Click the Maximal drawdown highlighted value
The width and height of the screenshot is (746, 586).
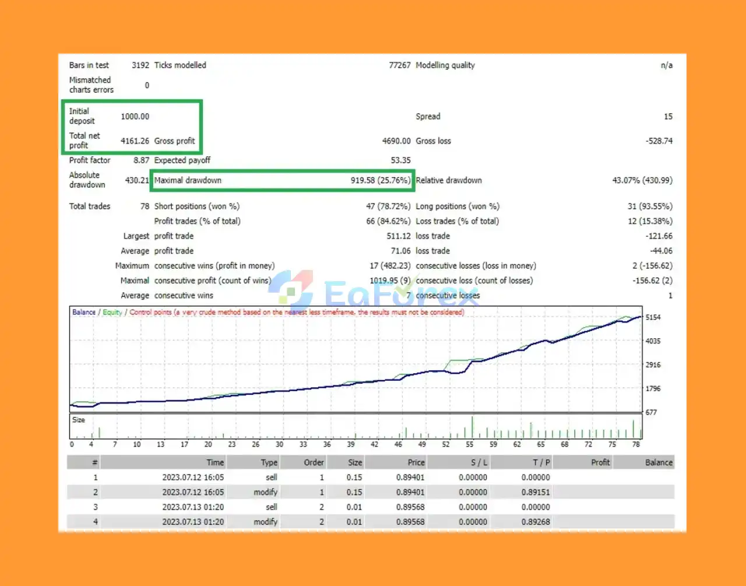pyautogui.click(x=380, y=180)
